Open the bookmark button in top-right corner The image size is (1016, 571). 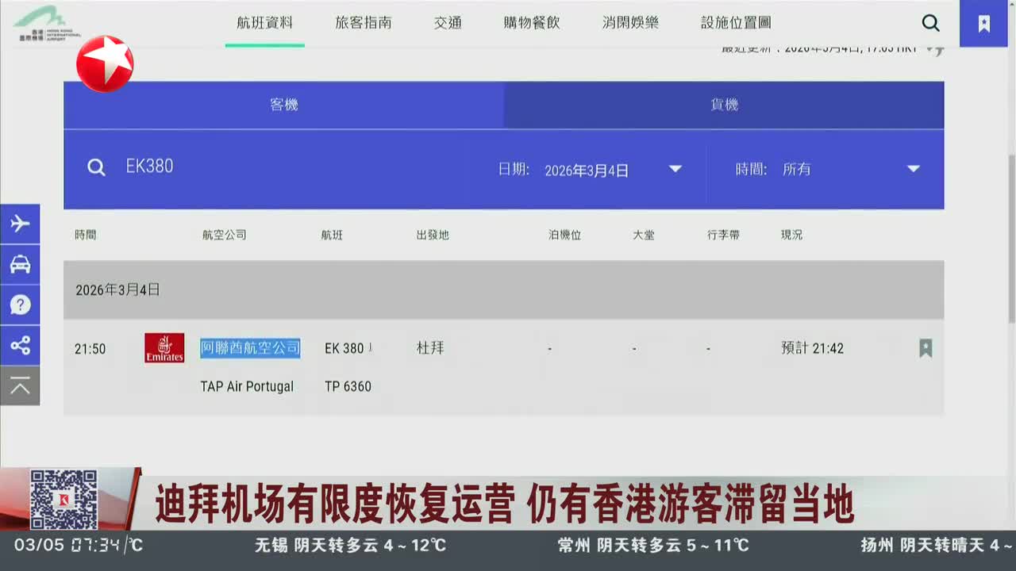pyautogui.click(x=983, y=24)
